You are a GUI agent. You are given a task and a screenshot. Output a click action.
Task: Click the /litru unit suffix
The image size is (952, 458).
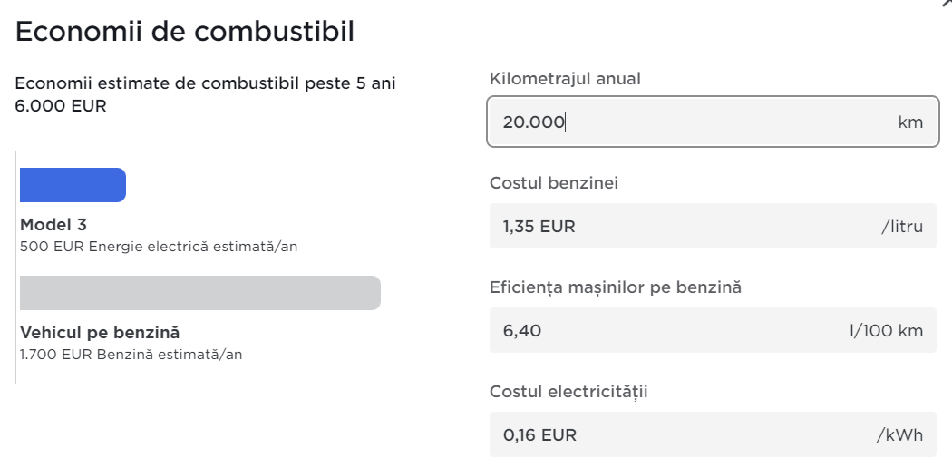901,226
